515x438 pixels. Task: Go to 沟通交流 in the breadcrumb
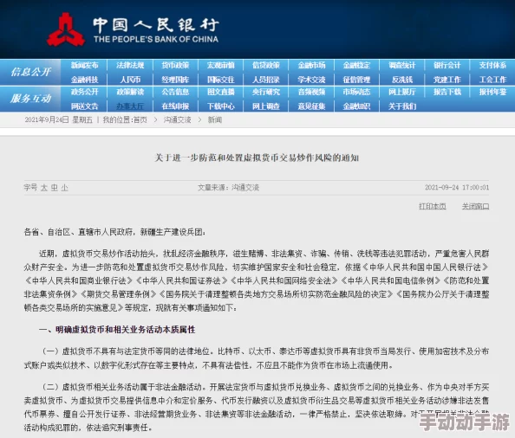coord(178,120)
